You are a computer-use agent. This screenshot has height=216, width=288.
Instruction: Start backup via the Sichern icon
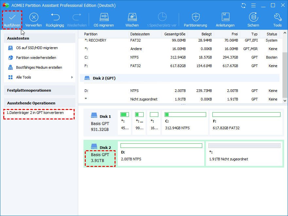click(x=253, y=17)
